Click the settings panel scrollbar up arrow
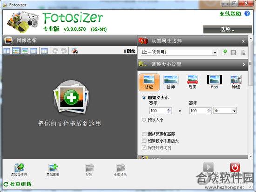This screenshot has height=192, width=256. [250, 38]
